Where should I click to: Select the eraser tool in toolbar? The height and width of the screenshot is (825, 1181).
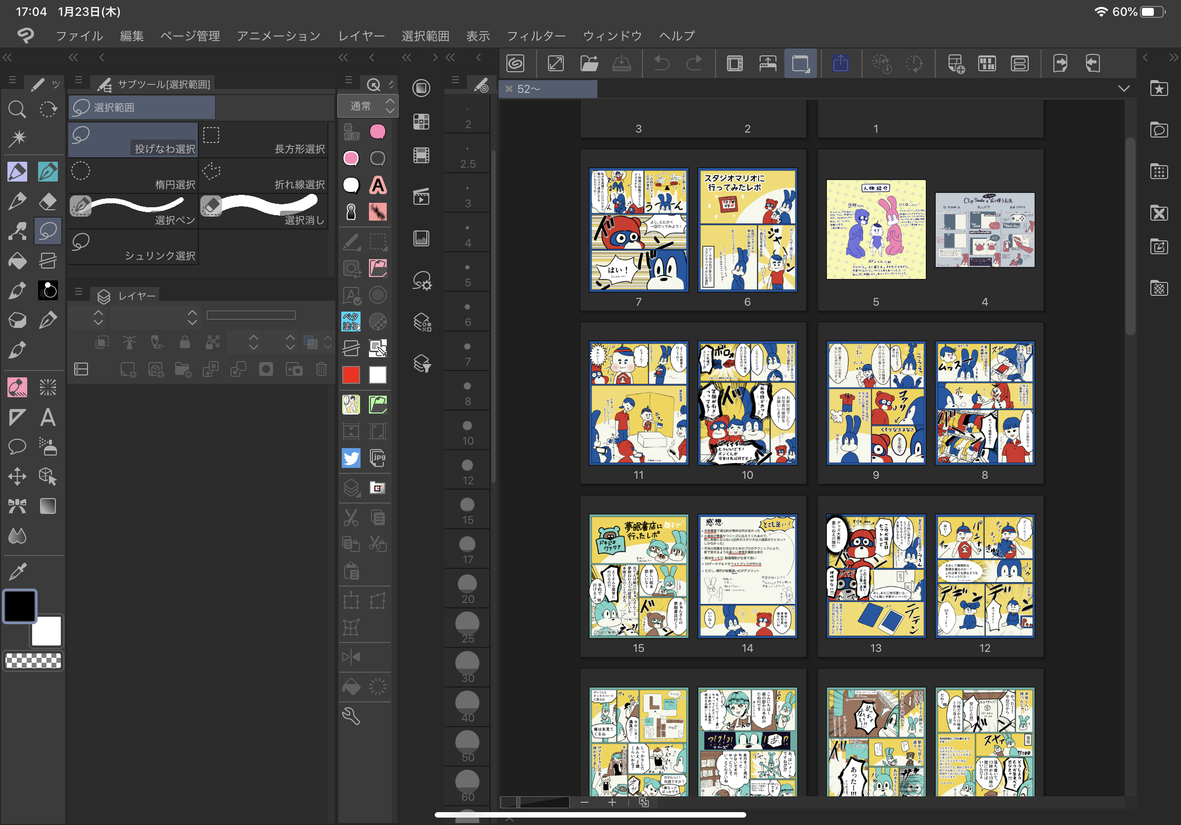click(48, 202)
